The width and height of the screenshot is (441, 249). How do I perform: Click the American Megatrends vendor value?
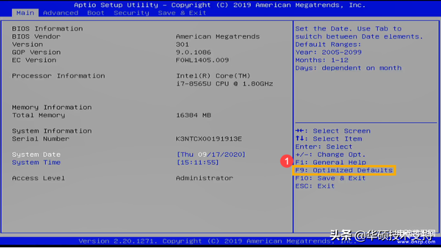click(218, 36)
